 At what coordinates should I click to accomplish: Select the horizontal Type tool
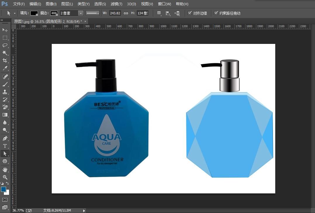(5, 146)
